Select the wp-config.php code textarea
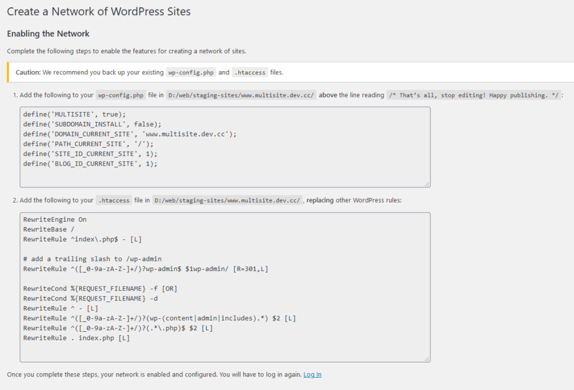574x390 pixels. pos(224,145)
